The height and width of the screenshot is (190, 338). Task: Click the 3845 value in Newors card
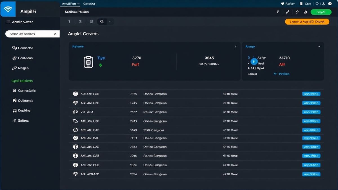click(x=209, y=58)
